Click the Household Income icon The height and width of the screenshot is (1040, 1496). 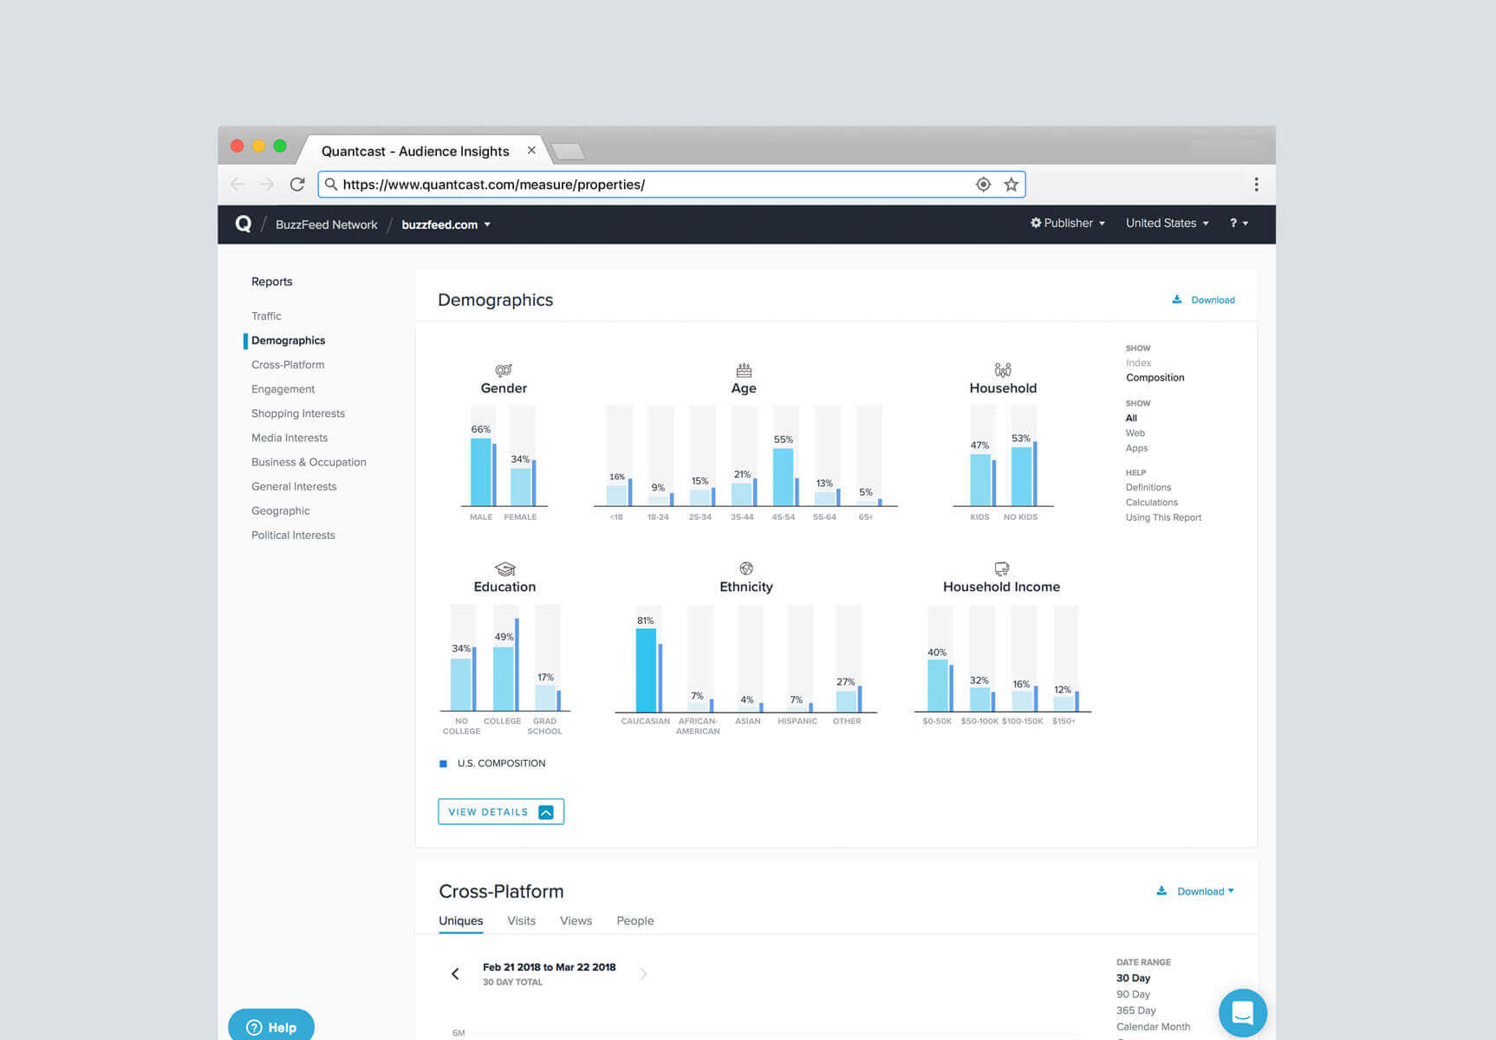(1002, 569)
